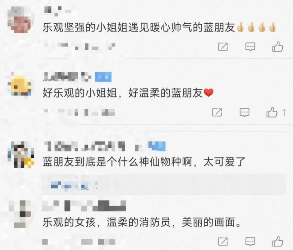293x250 pixels.
Task: Open the username above the 乐观的女孩 comment
Action: tap(84, 206)
